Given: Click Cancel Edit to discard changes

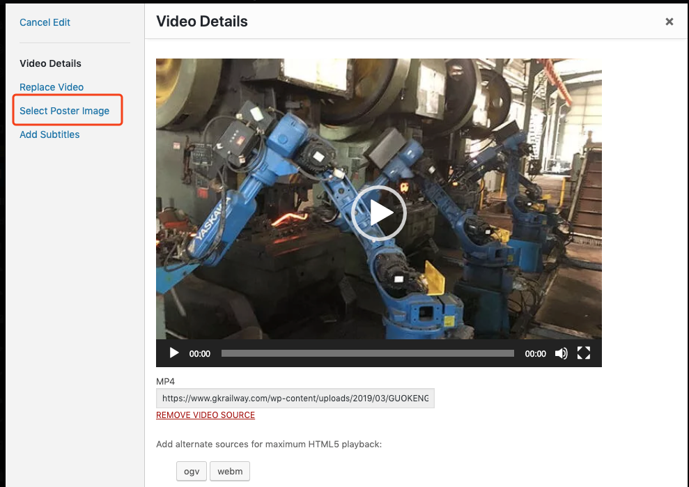Looking at the screenshot, I should click(45, 22).
